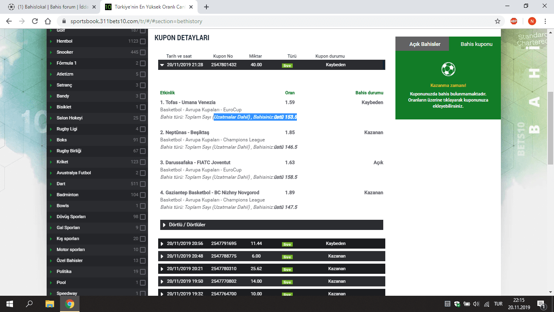
Task: Click the football icon in Bahis kuponu panel
Action: (x=448, y=69)
